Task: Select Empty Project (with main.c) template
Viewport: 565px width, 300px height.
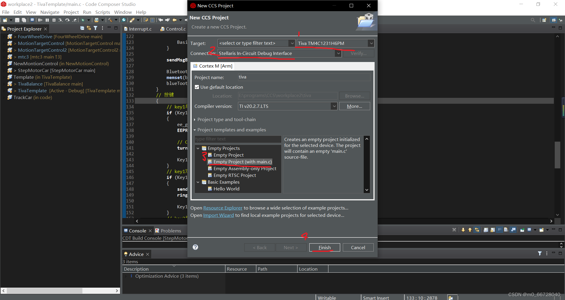Action: pyautogui.click(x=240, y=162)
